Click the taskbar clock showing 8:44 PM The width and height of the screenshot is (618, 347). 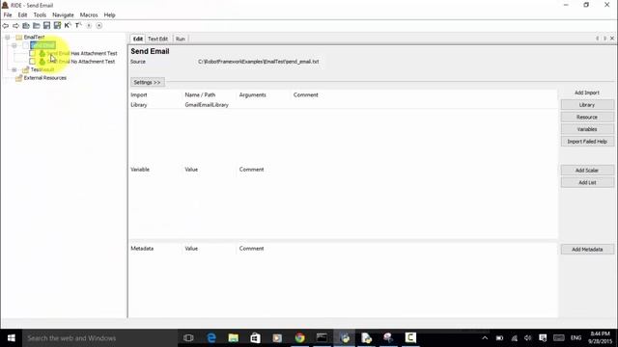pyautogui.click(x=600, y=338)
